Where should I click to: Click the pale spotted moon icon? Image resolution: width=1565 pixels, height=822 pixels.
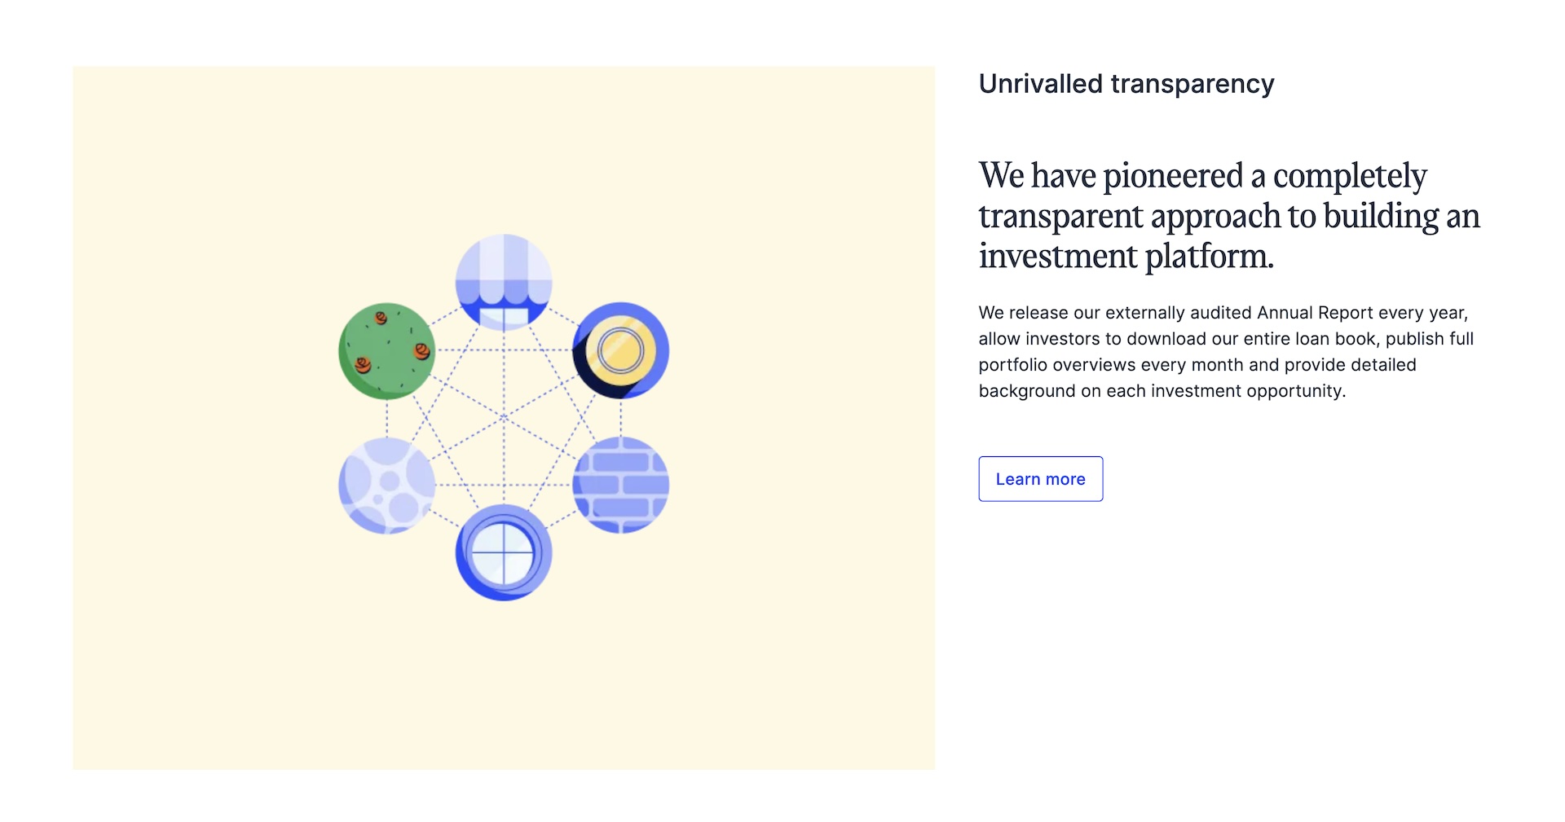coord(386,485)
